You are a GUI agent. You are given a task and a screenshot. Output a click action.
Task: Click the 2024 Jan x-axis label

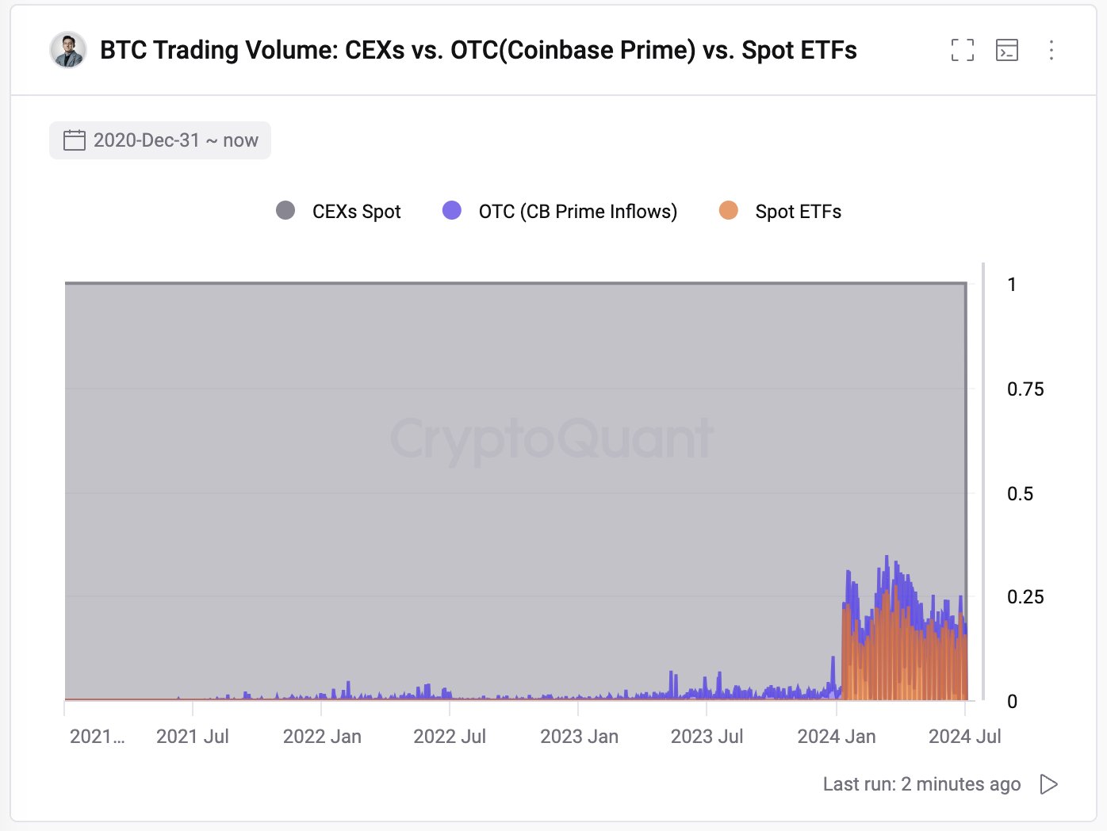tap(837, 737)
